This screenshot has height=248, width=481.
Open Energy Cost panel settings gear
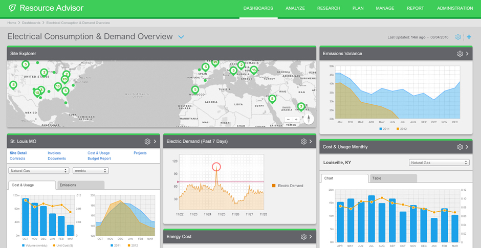(x=303, y=237)
